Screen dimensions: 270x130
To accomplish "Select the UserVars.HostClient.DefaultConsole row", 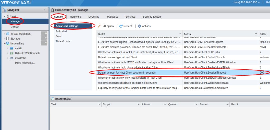I will point(183,57).
